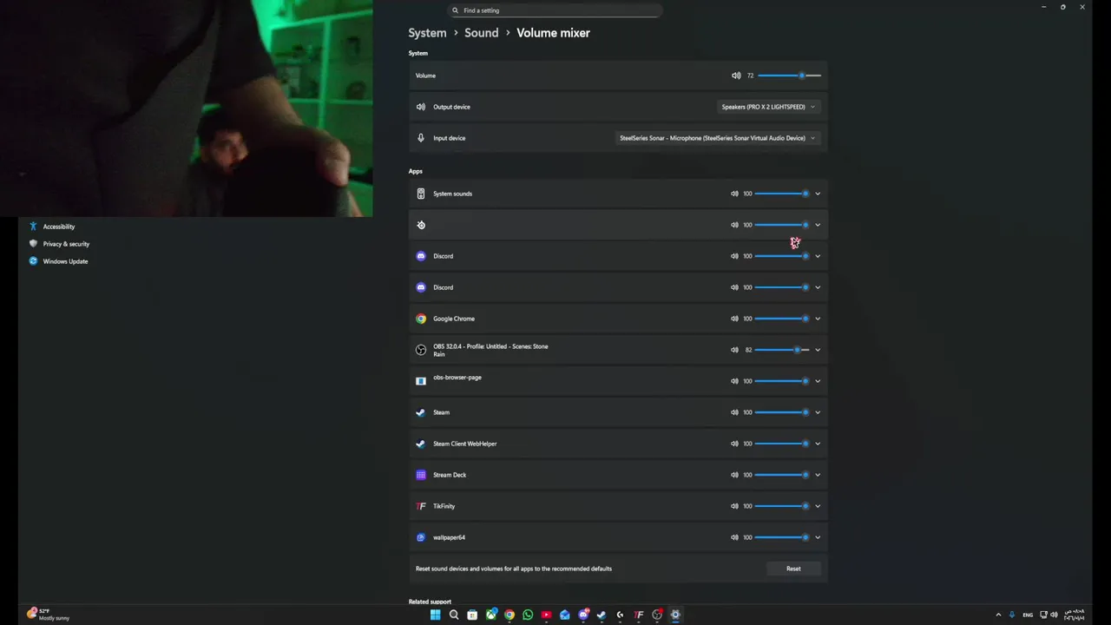Click Reset sound devices button

pos(793,569)
